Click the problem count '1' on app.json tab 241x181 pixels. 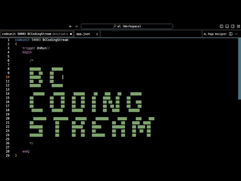tap(97, 34)
